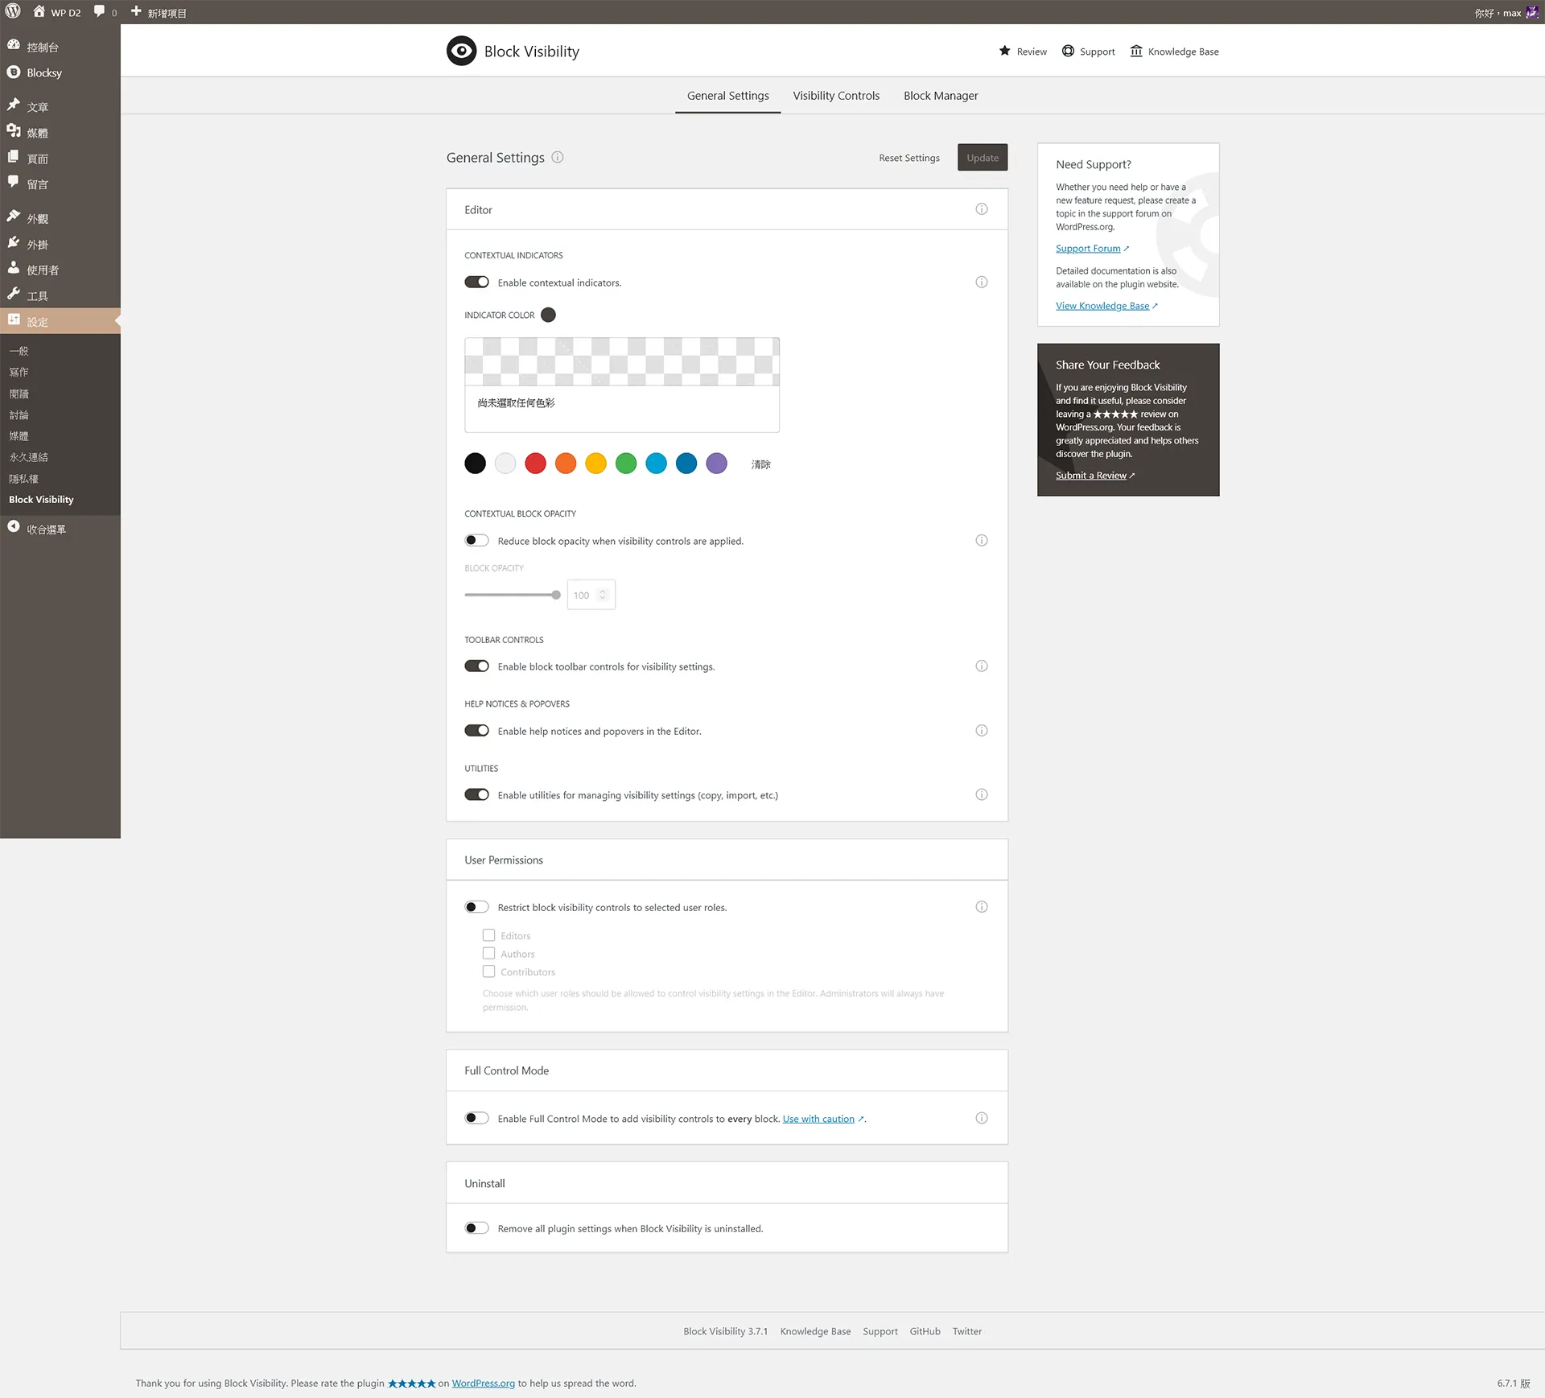The image size is (1545, 1398).
Task: Click Reset Settings button
Action: [909, 158]
